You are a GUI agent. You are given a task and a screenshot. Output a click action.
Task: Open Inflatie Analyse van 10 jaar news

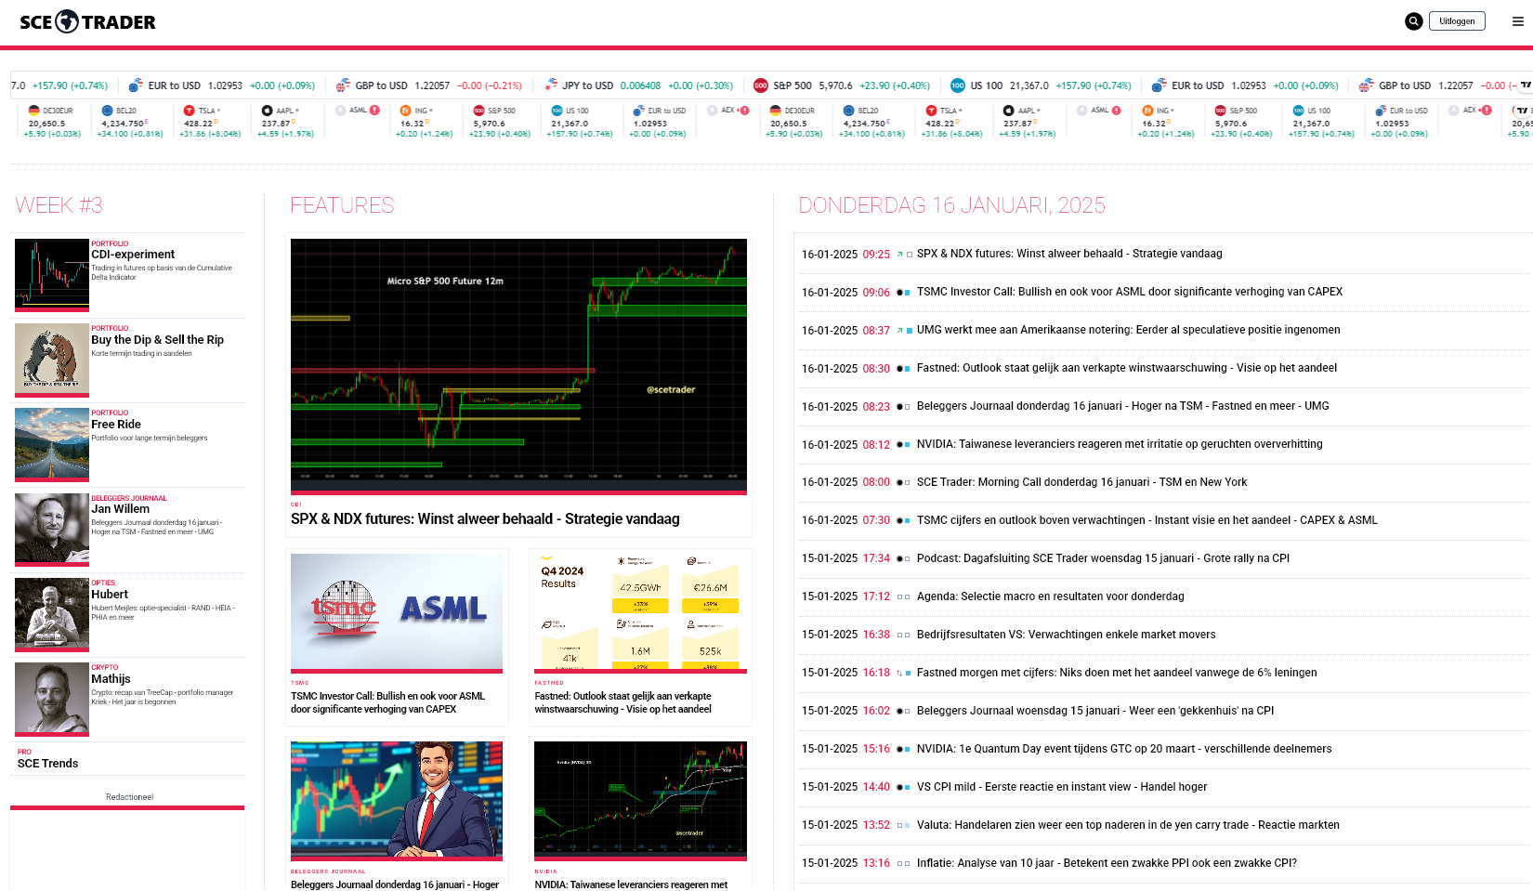coord(1107,863)
